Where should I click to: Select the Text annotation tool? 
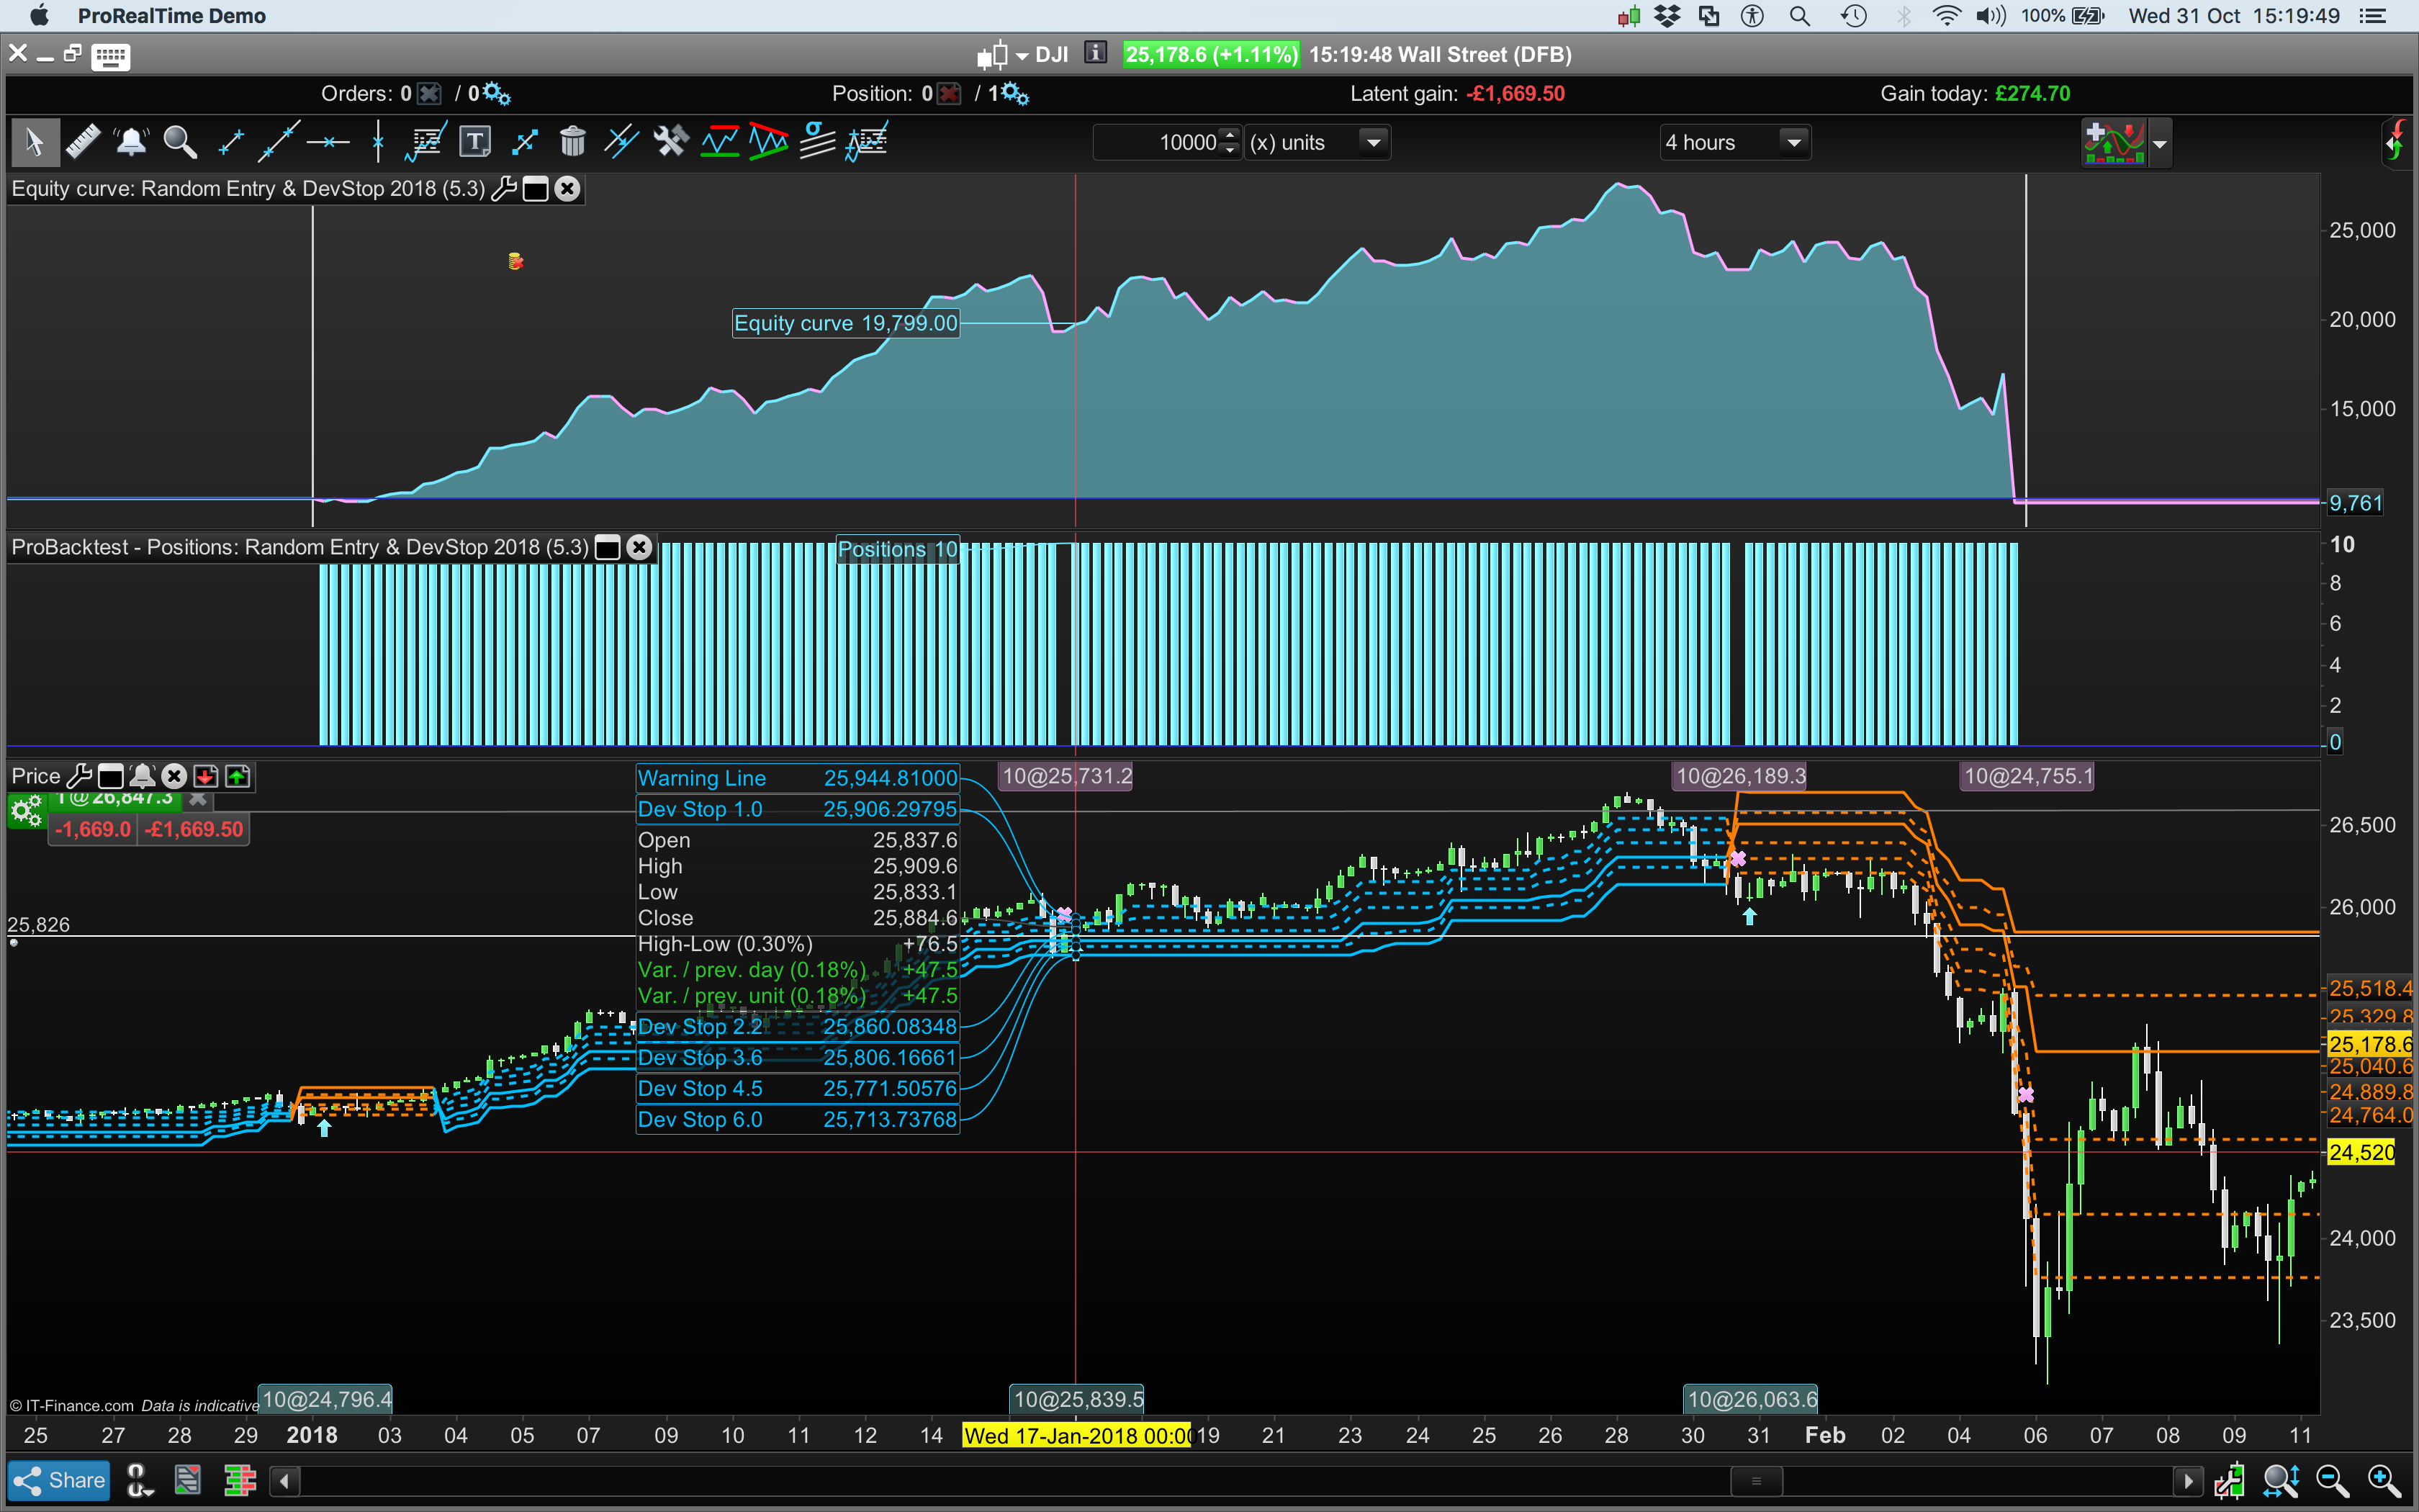(x=475, y=141)
